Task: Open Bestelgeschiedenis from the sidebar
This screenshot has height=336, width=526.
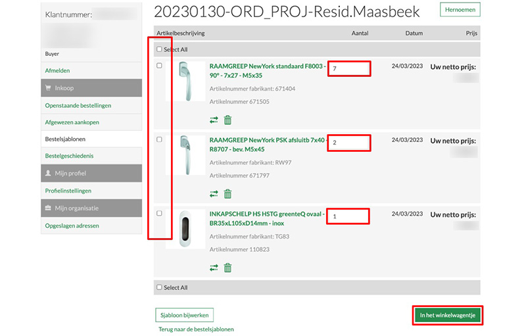Action: [68, 156]
